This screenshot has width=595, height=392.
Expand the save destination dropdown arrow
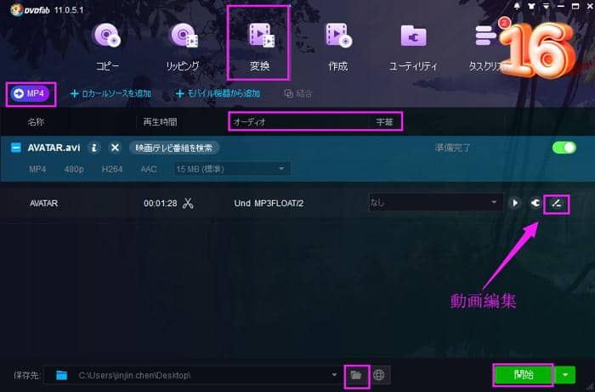pyautogui.click(x=334, y=375)
